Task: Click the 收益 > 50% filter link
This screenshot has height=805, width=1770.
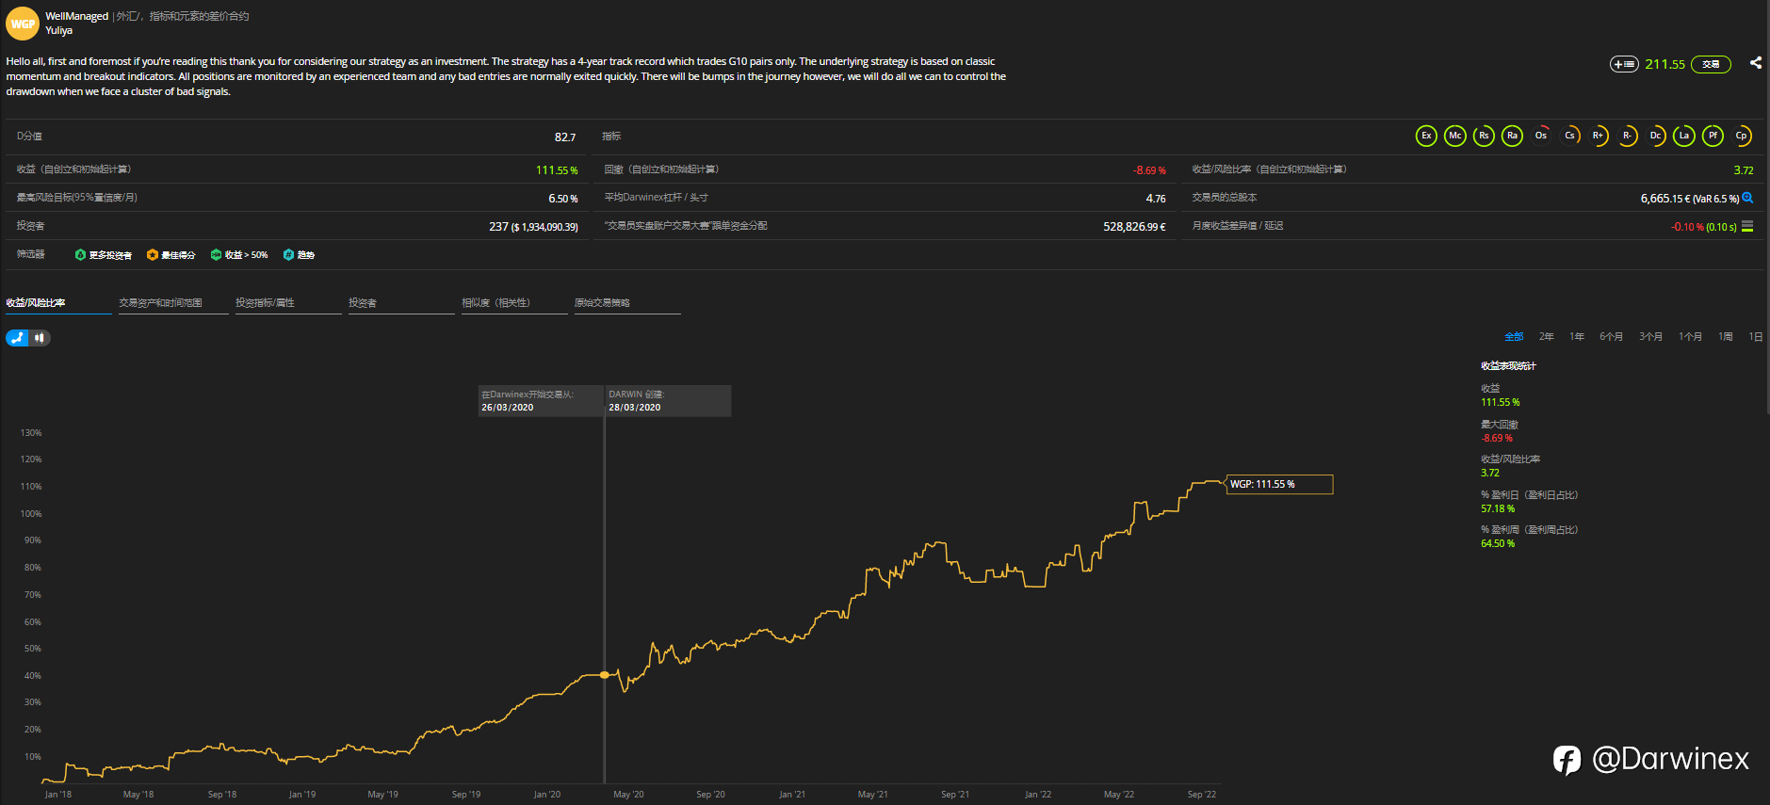Action: (x=239, y=255)
